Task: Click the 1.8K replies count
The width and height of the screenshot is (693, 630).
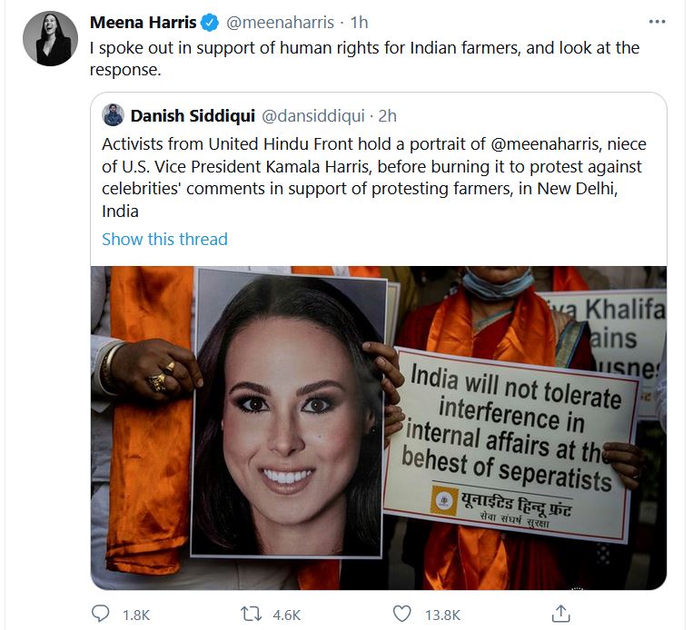Action: [136, 615]
